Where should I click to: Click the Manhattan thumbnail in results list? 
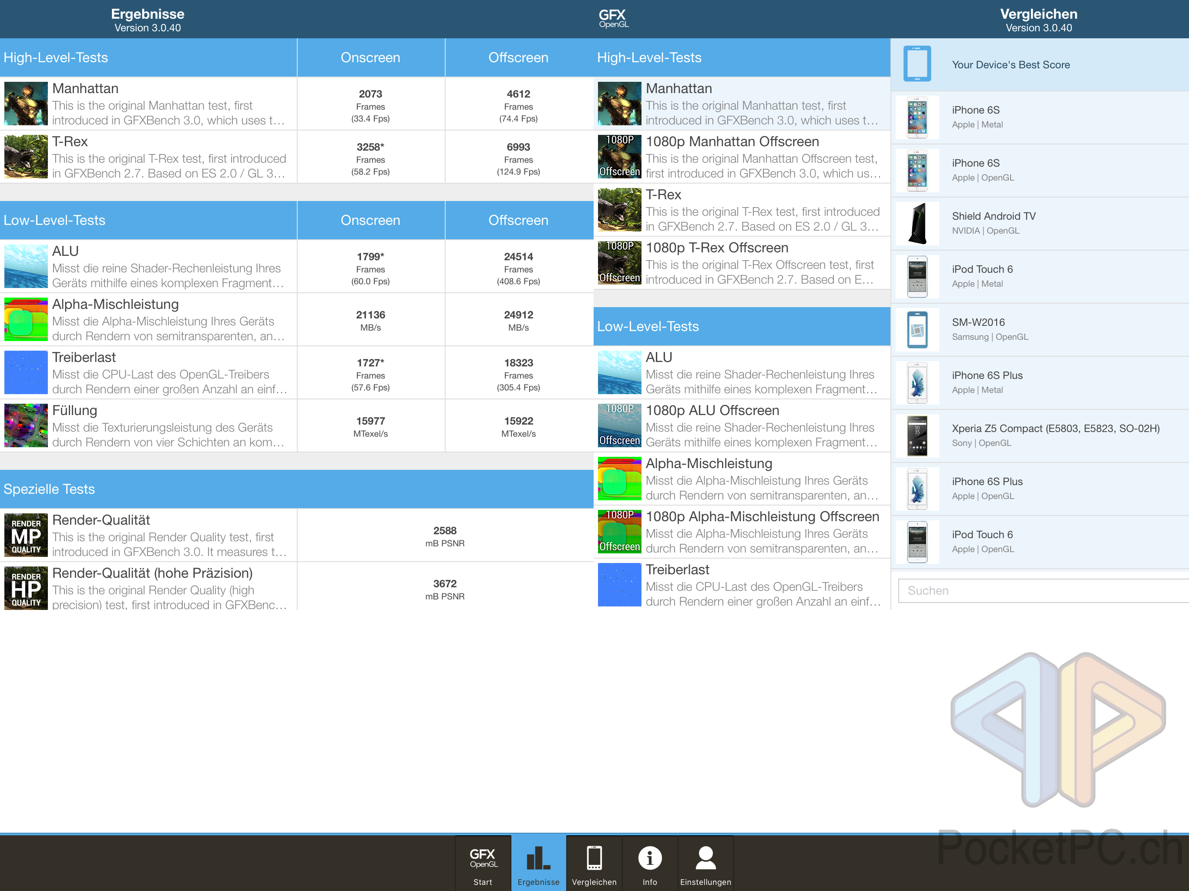click(x=26, y=104)
